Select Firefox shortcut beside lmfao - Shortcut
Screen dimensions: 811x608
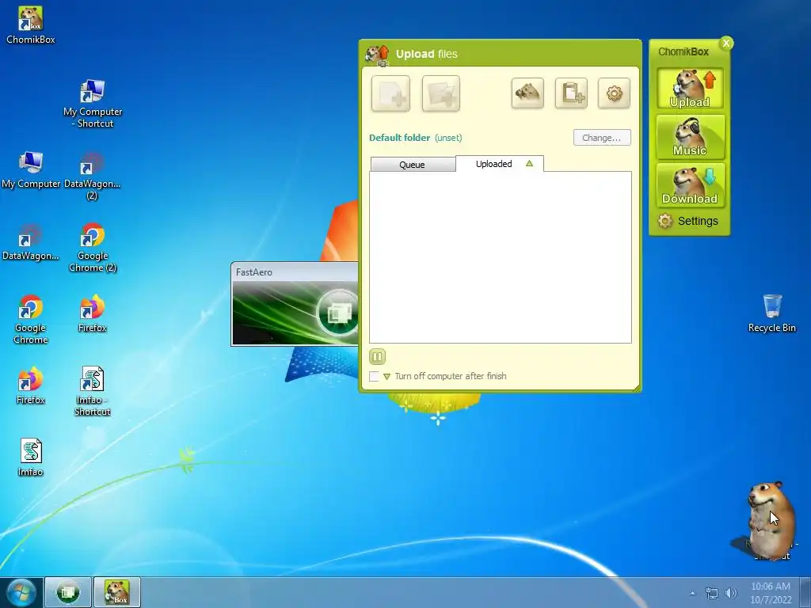coord(31,386)
